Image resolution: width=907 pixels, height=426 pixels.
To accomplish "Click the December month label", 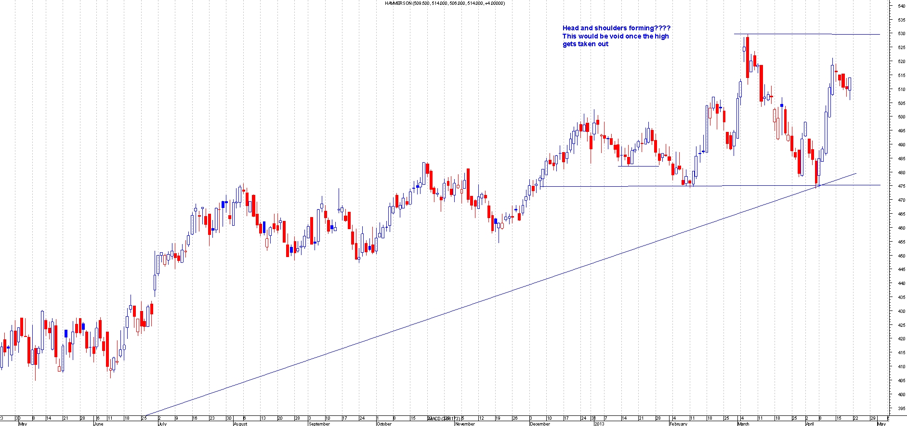I will tap(539, 424).
